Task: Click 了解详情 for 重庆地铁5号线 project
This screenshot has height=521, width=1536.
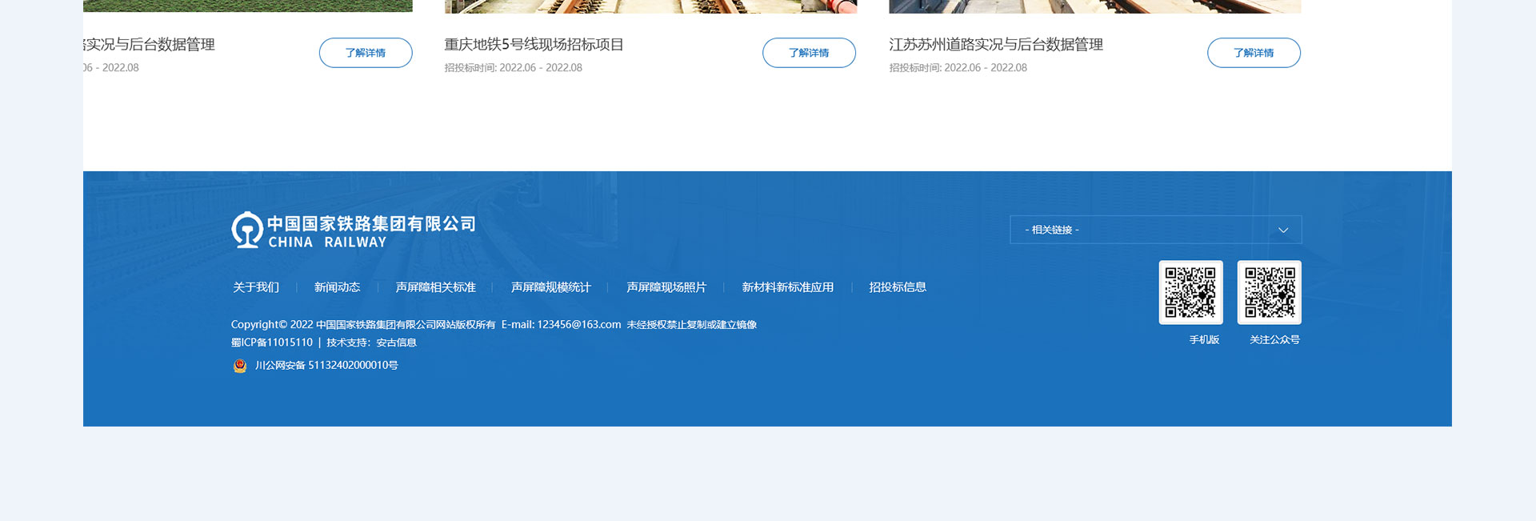Action: [x=809, y=53]
